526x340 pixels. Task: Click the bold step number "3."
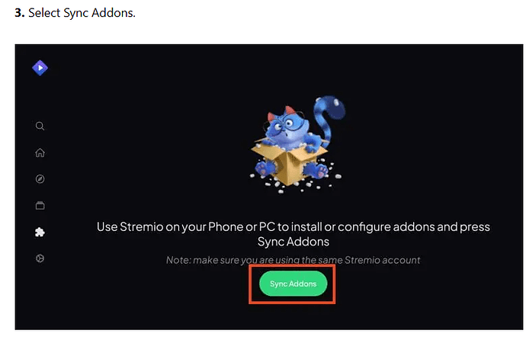pos(20,13)
